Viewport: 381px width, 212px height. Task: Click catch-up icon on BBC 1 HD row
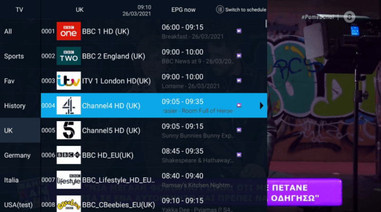pyautogui.click(x=239, y=31)
